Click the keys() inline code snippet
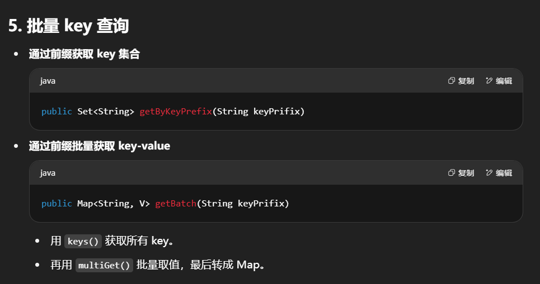Image resolution: width=540 pixels, height=284 pixels. [82, 242]
